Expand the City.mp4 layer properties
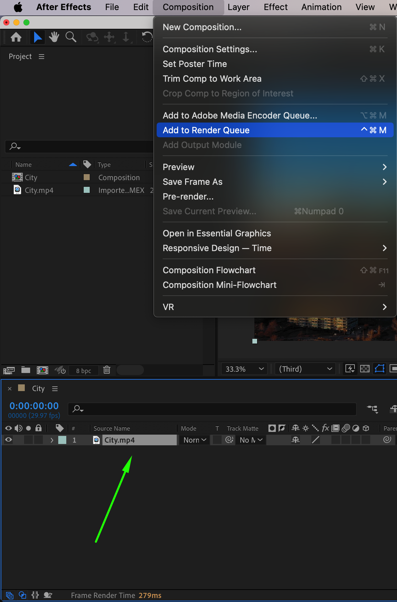The width and height of the screenshot is (397, 602). pos(52,440)
